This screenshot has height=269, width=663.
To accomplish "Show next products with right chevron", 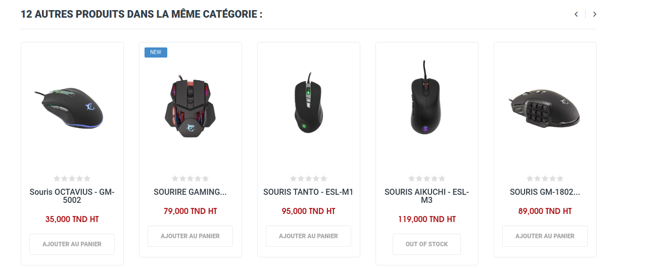I will (594, 14).
